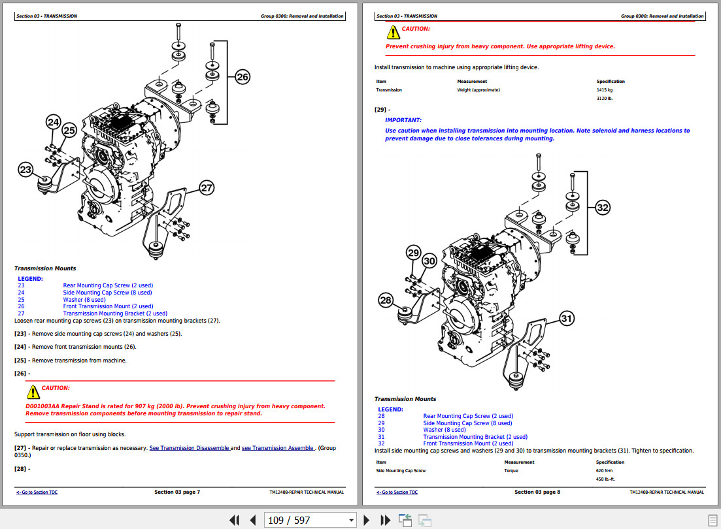The width and height of the screenshot is (721, 529).
Task: Click step [24] Remove front transmission mounts
Action: [75, 347]
